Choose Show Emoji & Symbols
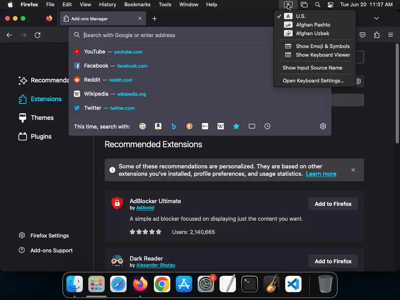This screenshot has height=300, width=400. pyautogui.click(x=315, y=46)
